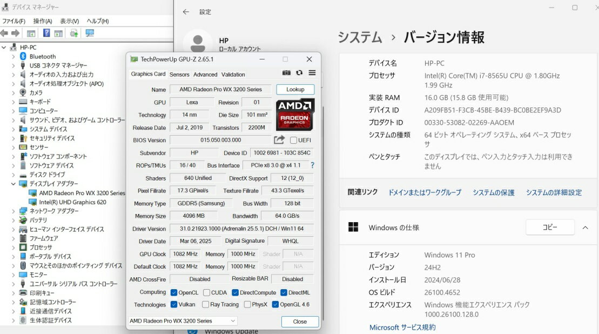Take a GPU-Z screenshot with camera icon
Viewport: 599px width, 334px height.
286,73
